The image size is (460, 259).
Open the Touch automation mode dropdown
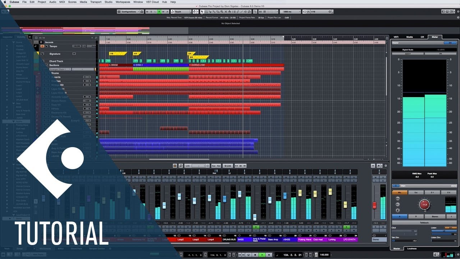pos(180,12)
